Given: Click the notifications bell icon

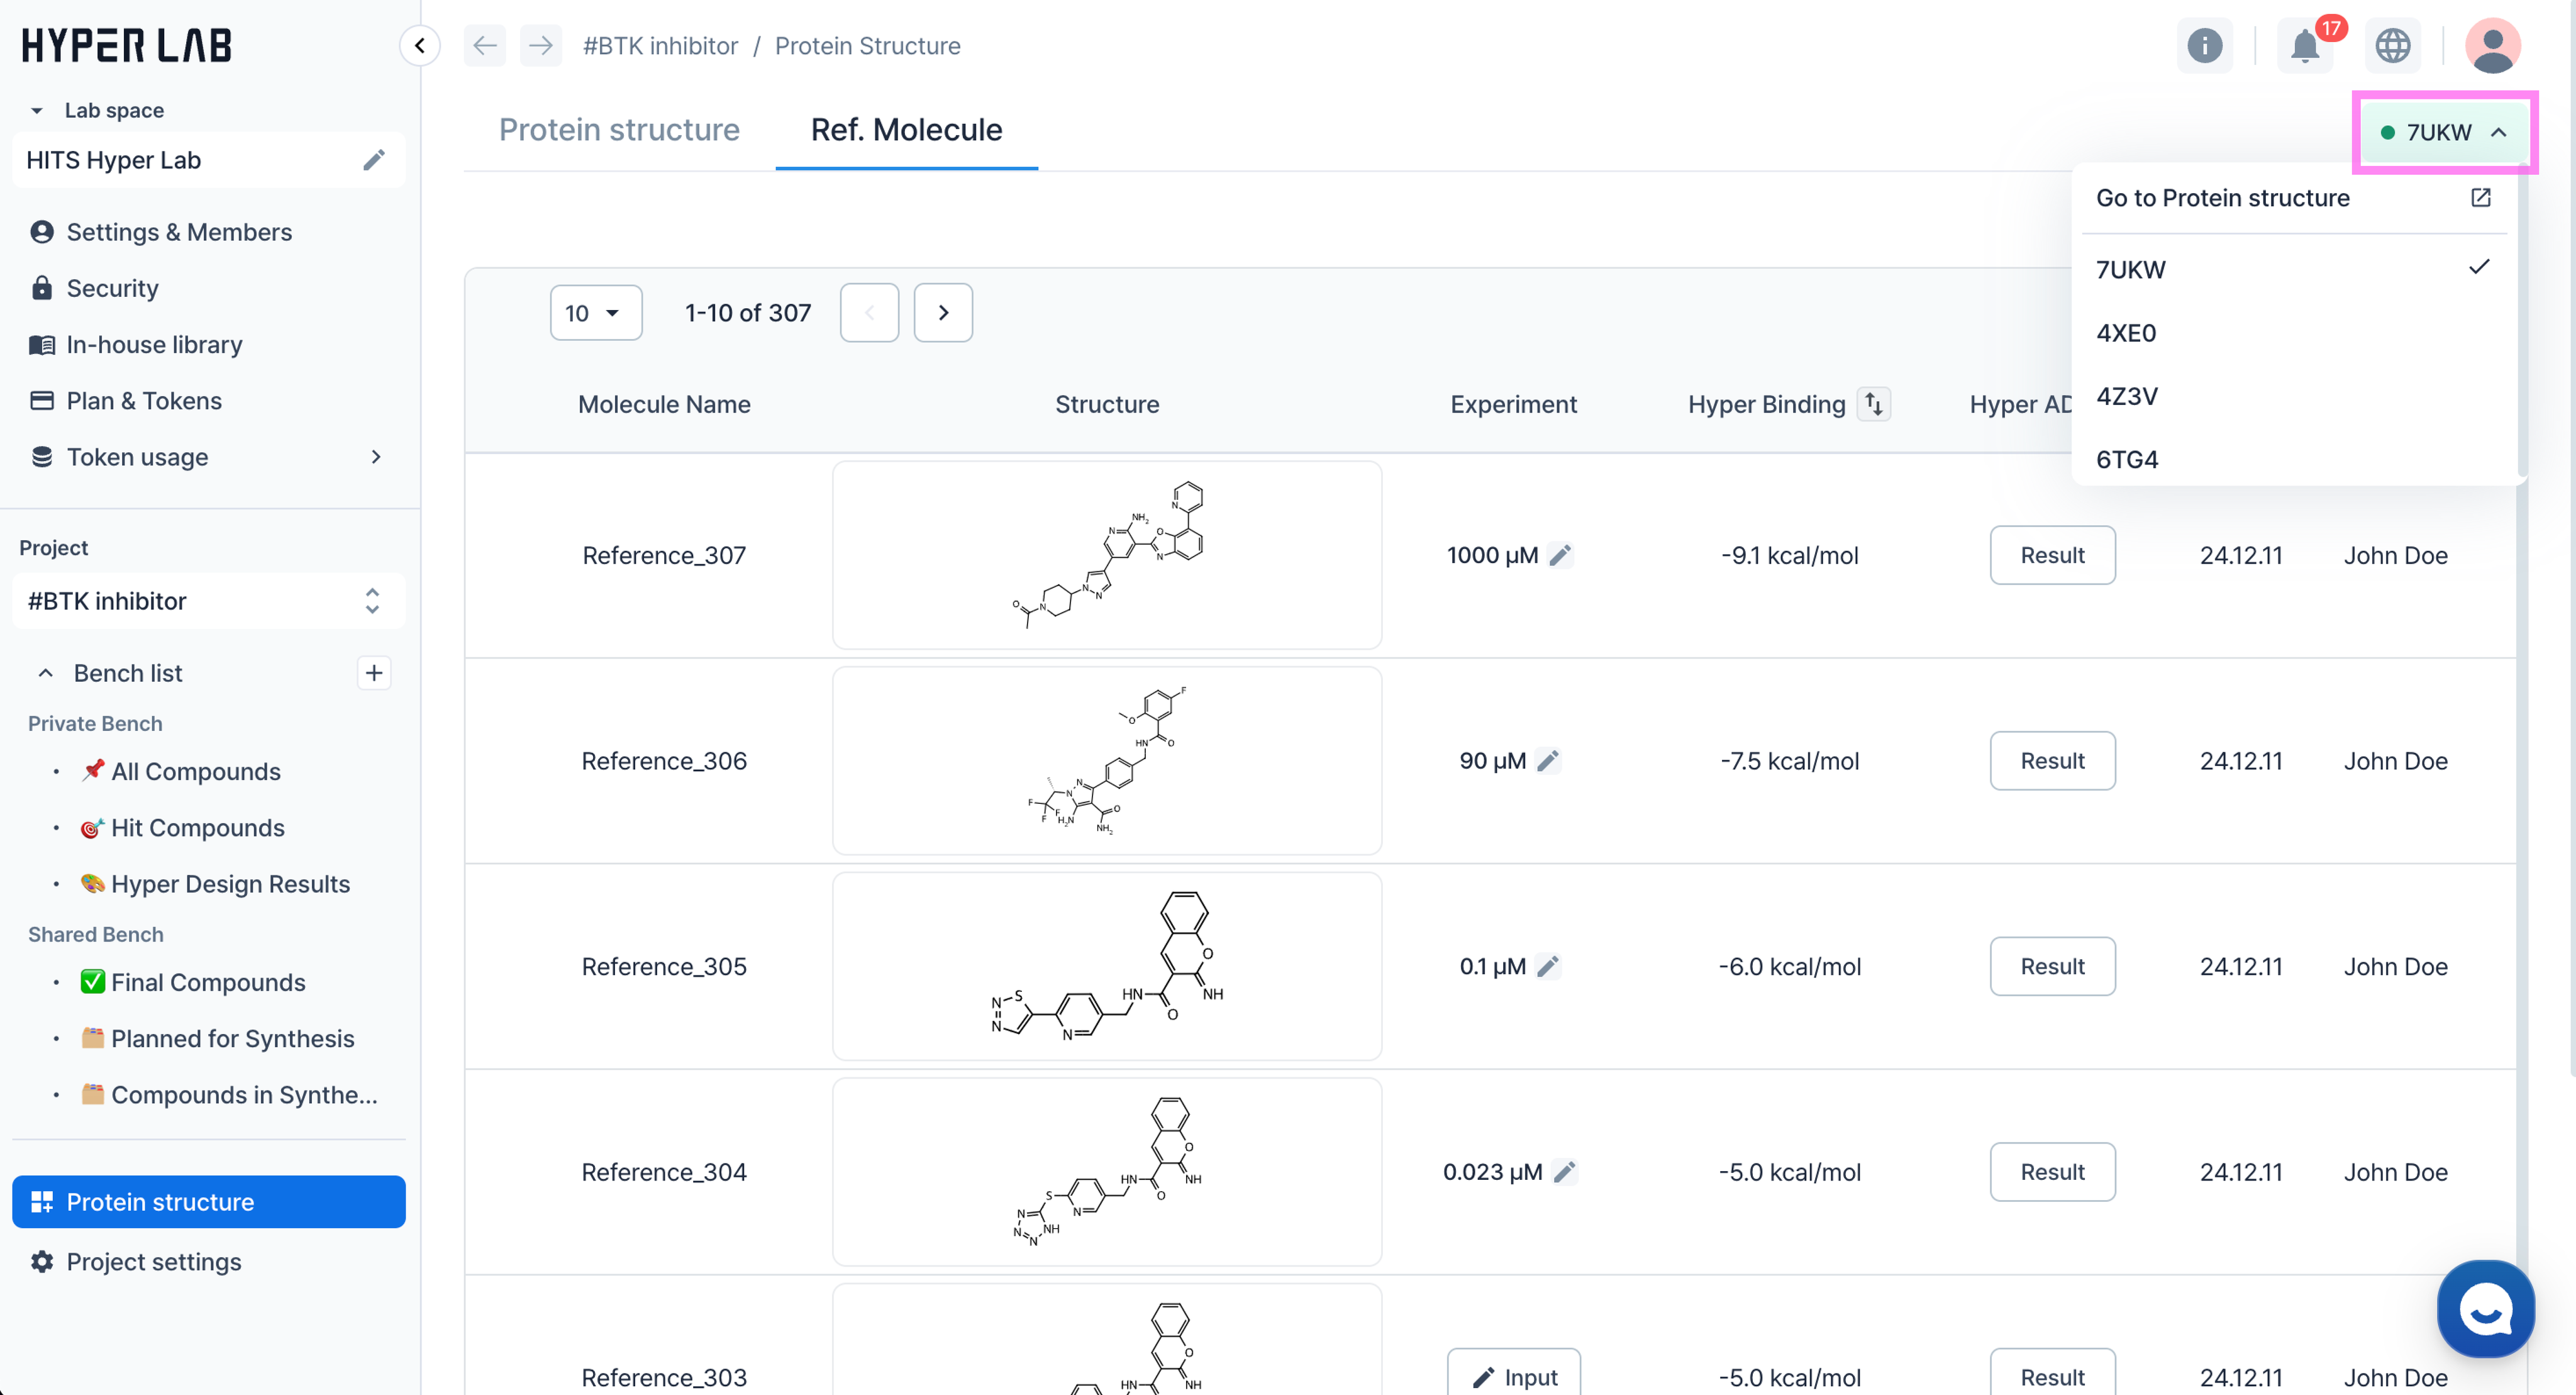Looking at the screenshot, I should 2304,46.
